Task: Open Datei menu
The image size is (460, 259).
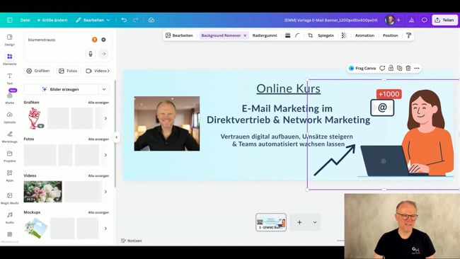Action: coord(25,20)
